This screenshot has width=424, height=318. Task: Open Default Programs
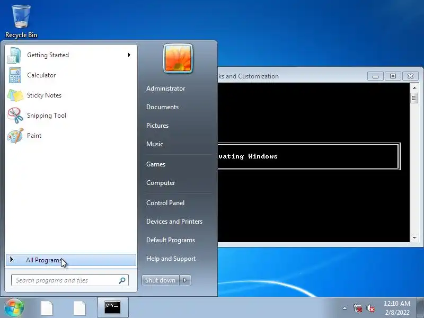171,240
